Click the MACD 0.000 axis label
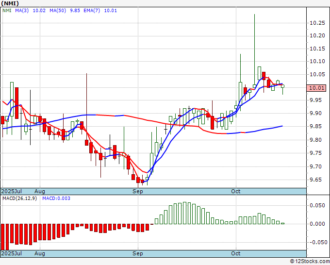The width and height of the screenshot is (330, 265). (x=317, y=224)
